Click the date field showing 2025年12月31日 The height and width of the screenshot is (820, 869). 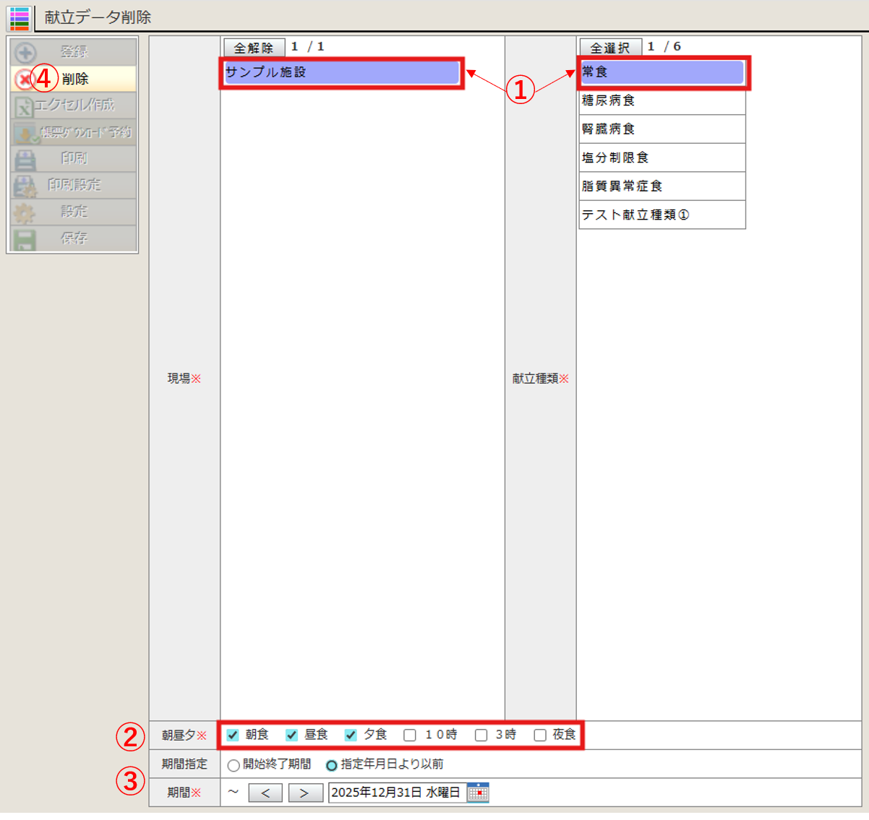click(x=396, y=793)
